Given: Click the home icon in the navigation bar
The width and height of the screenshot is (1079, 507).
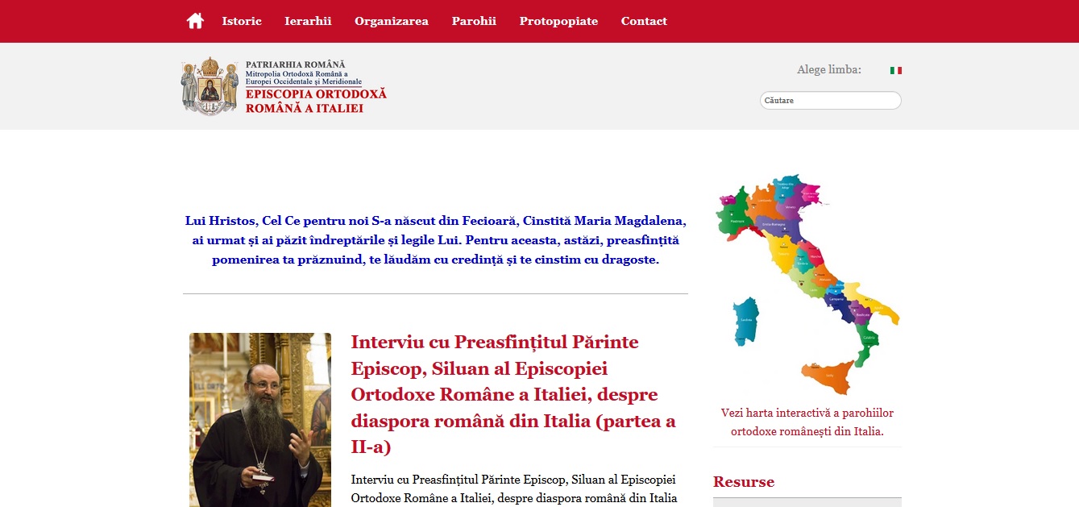Looking at the screenshot, I should (195, 20).
